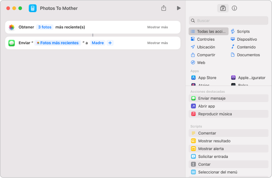
Task: Run the shortcut with the play button
Action: pyautogui.click(x=179, y=8)
